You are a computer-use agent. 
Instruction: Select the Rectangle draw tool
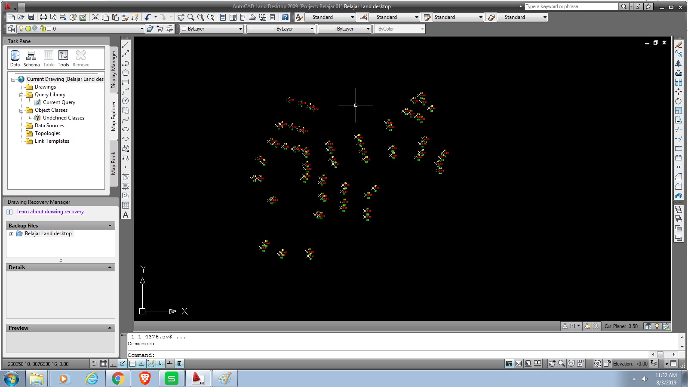[x=126, y=82]
